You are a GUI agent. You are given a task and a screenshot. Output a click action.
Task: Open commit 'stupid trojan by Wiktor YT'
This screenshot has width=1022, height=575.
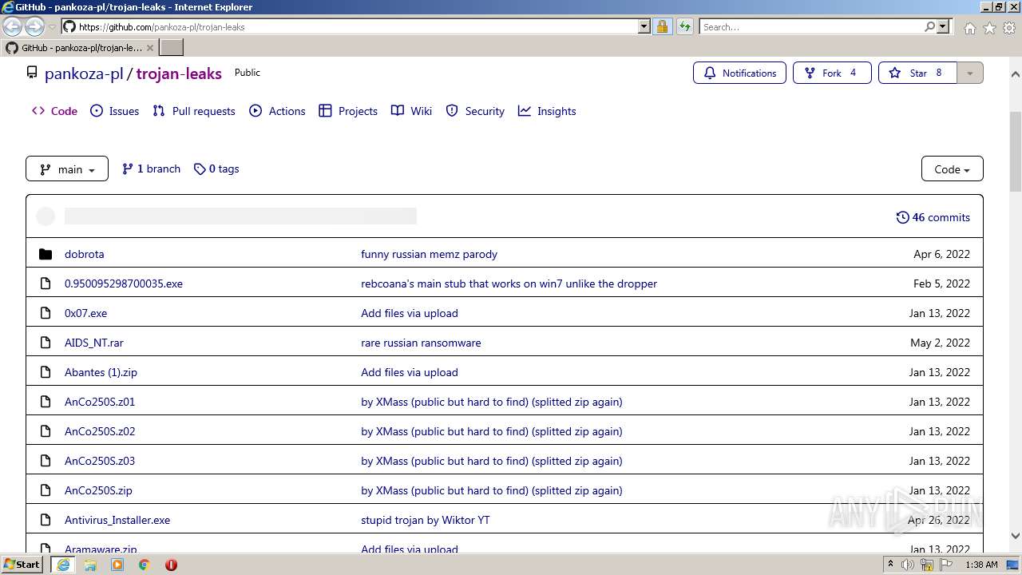click(426, 520)
